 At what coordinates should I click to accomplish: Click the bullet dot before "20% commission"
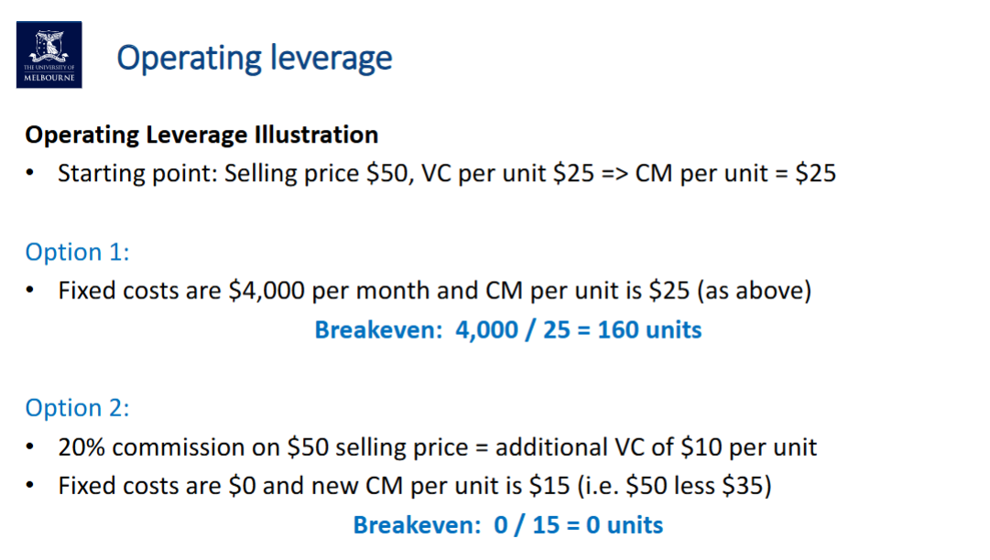coord(31,447)
